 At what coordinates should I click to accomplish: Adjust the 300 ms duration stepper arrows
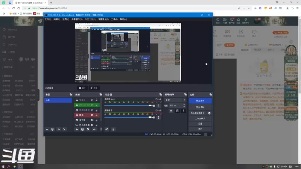pos(184,106)
